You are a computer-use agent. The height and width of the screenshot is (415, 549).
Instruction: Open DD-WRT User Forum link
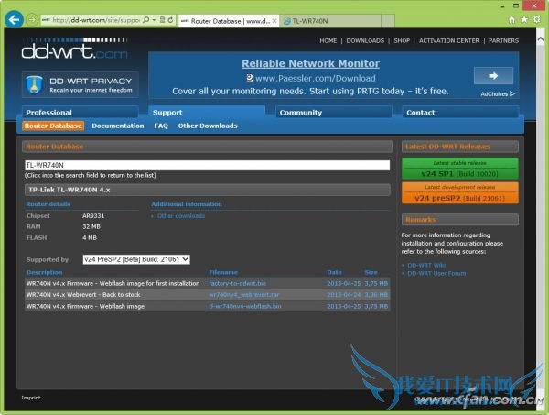tap(436, 273)
